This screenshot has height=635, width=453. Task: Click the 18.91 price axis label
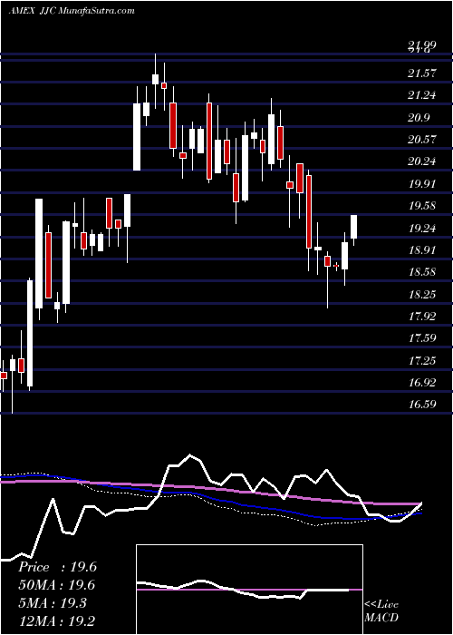[x=423, y=249]
